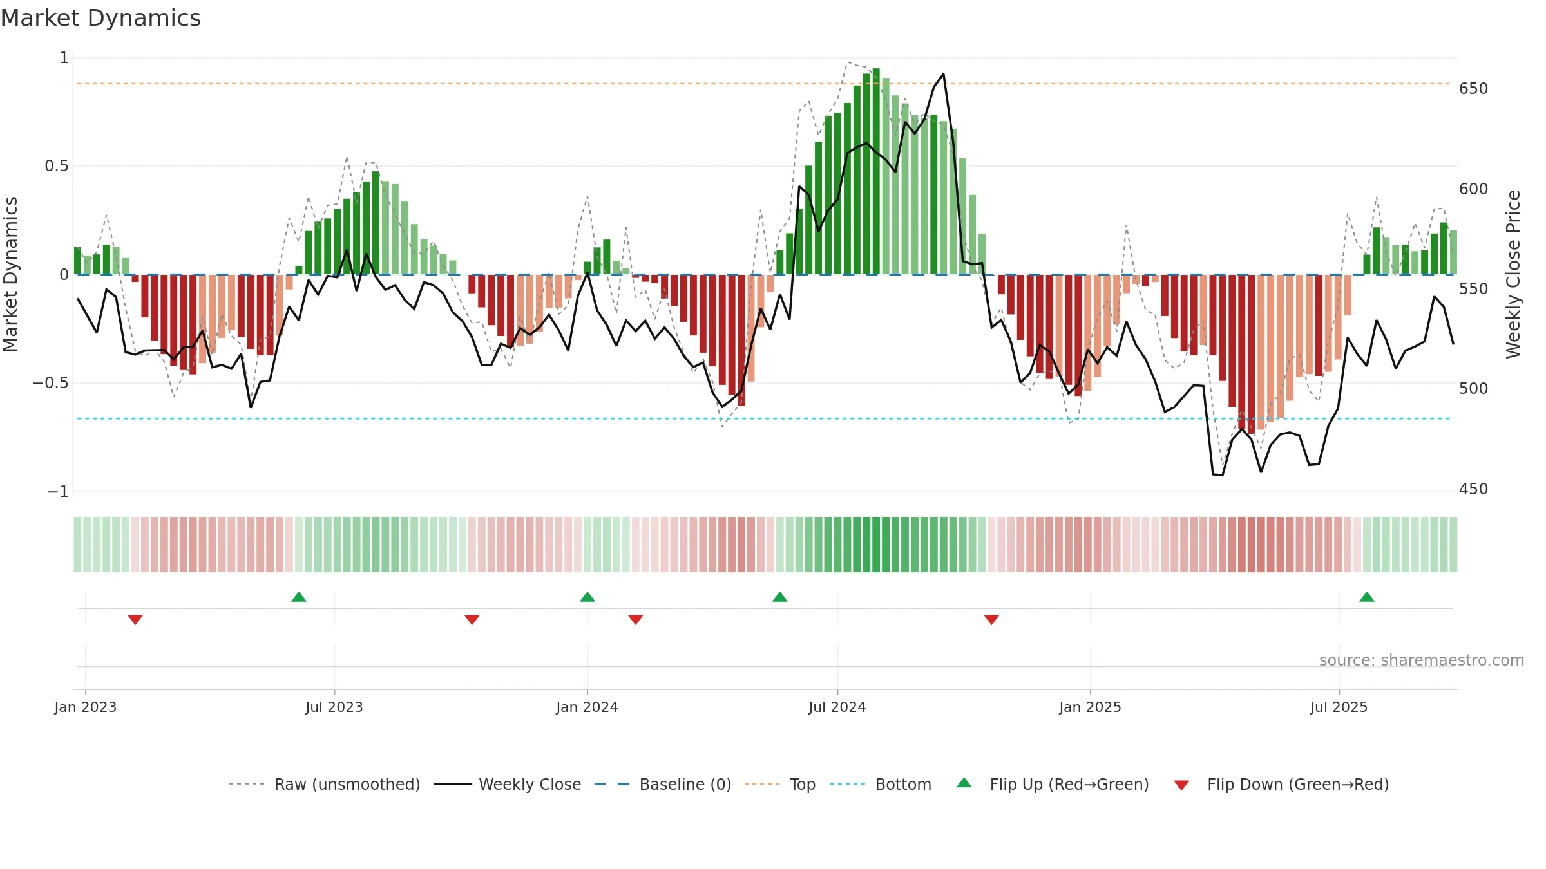Click the Jul 2024 x-axis label
Screen dimensions: 1546x869
pos(837,707)
